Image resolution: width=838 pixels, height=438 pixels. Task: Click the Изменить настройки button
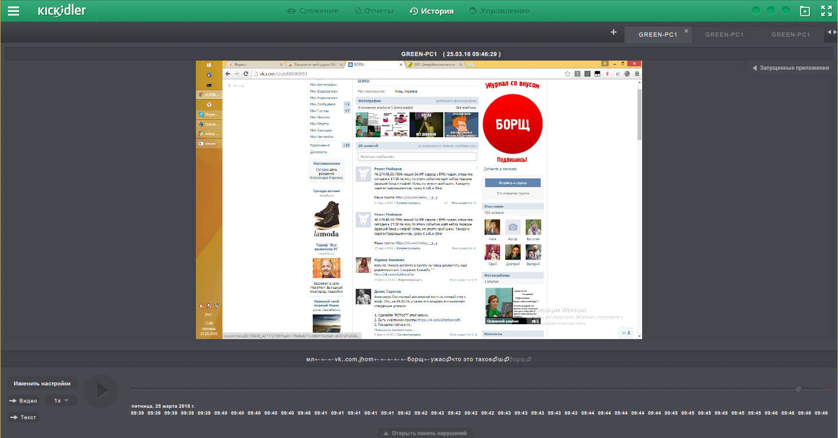[x=42, y=384]
